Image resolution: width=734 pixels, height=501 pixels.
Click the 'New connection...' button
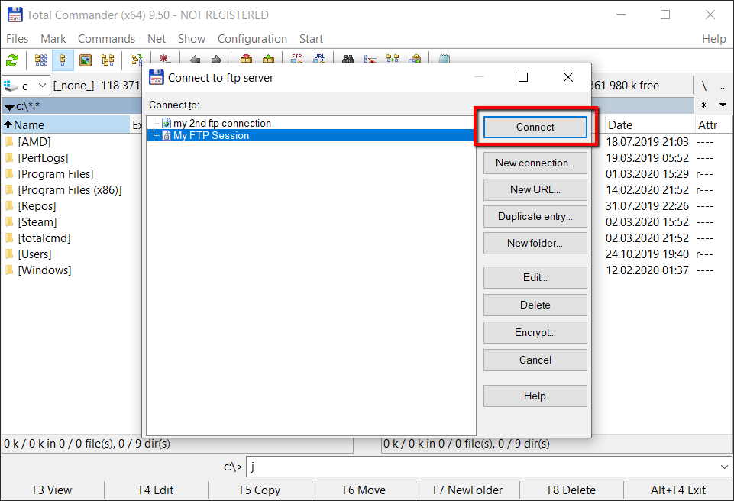[x=535, y=163]
